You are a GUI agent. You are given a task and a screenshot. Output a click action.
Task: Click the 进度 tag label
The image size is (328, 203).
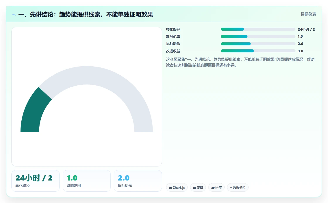(x=218, y=188)
